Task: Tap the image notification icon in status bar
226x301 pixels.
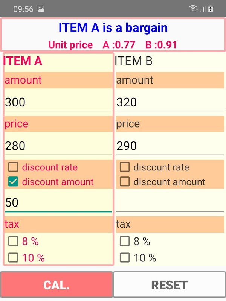Action: [41, 9]
